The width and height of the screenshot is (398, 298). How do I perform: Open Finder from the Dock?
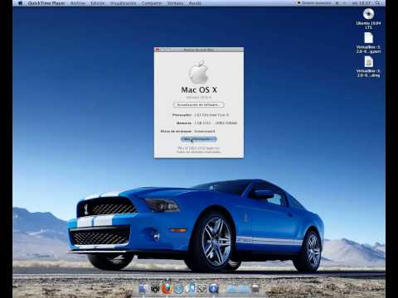pyautogui.click(x=143, y=288)
